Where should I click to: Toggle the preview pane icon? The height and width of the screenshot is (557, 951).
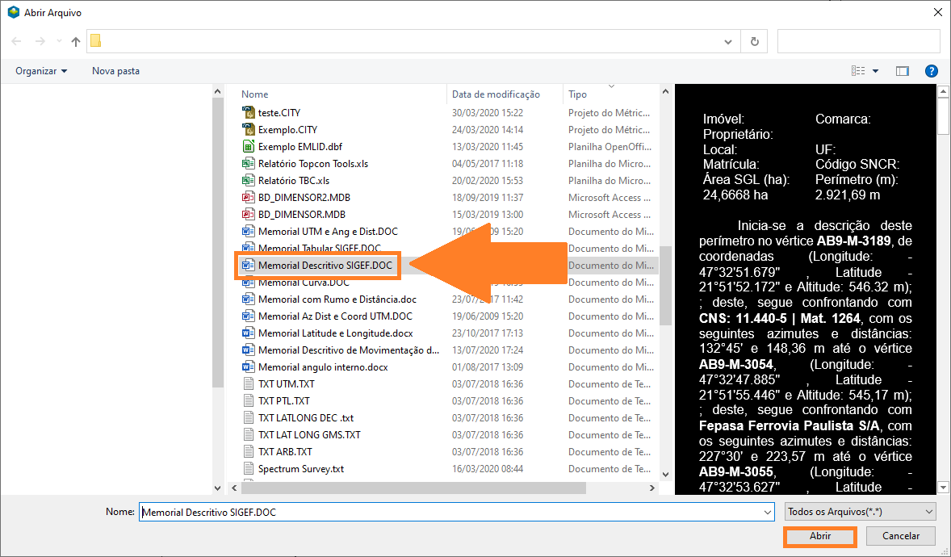point(903,71)
